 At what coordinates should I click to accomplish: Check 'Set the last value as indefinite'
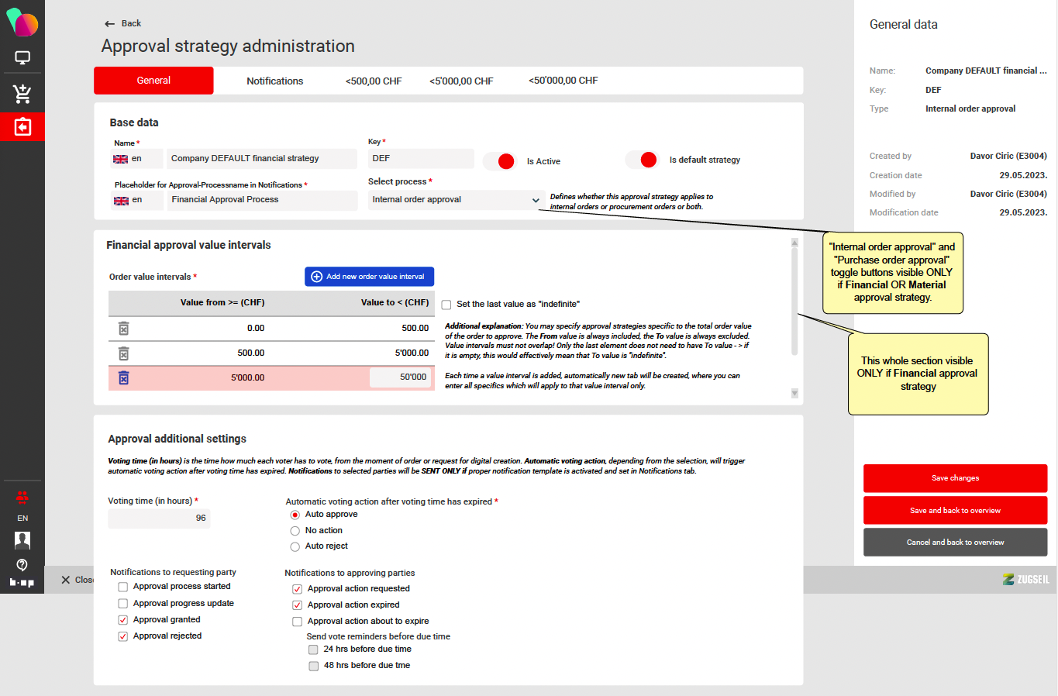(446, 305)
